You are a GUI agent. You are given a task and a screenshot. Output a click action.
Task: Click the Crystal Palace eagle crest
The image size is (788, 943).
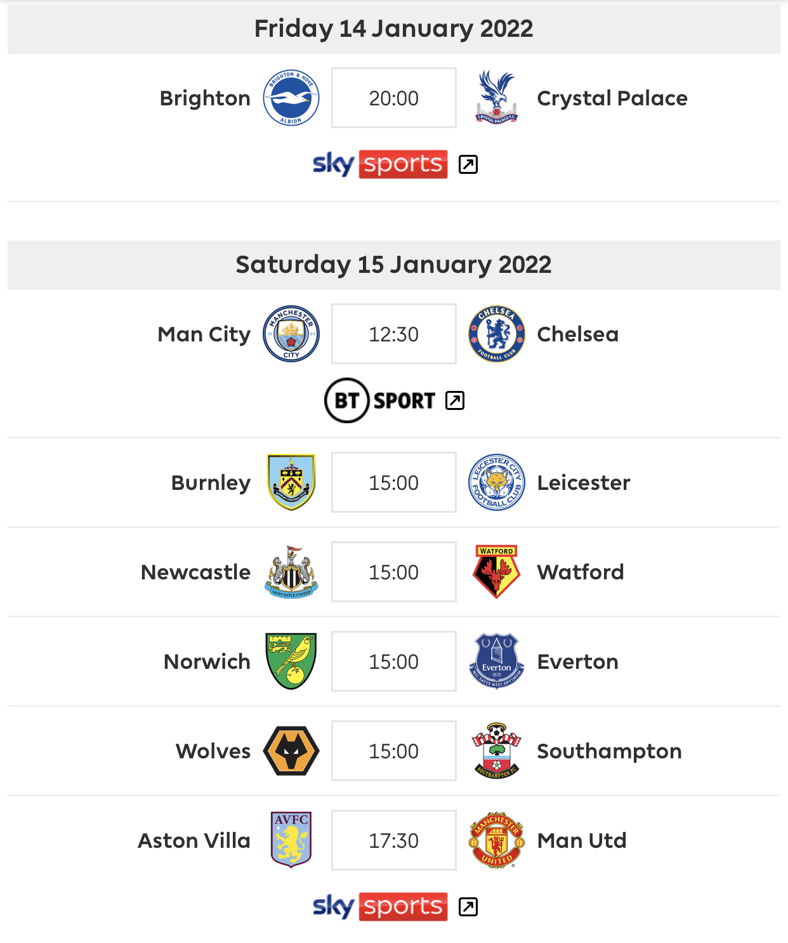tap(497, 98)
